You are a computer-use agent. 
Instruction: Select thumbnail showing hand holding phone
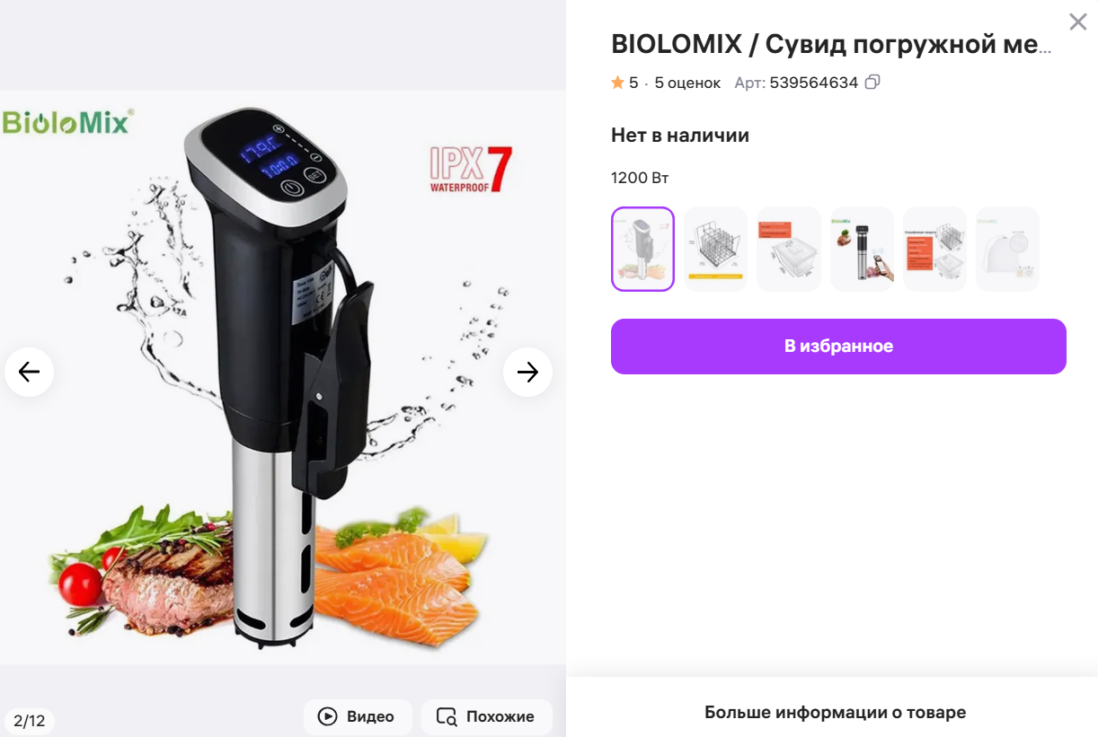point(862,249)
